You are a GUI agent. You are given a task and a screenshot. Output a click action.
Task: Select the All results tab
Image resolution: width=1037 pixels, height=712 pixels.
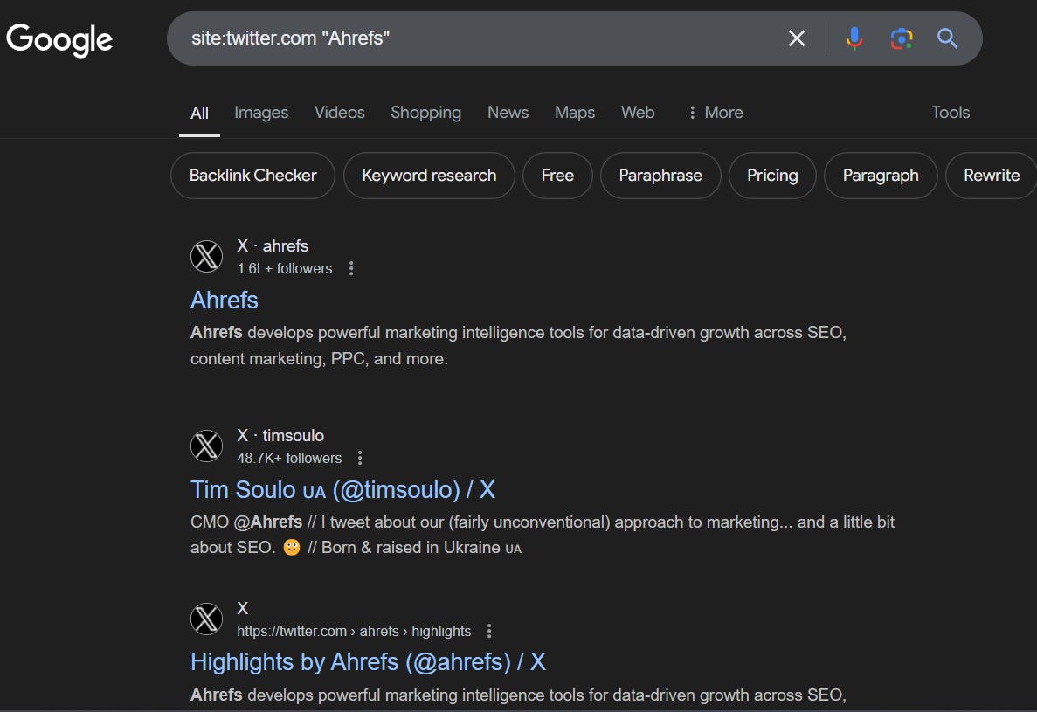(199, 113)
